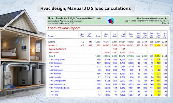The height and width of the screenshot is (103, 173).
Task: Click the Supply Duct Latent row label
Action: (x=57, y=49)
